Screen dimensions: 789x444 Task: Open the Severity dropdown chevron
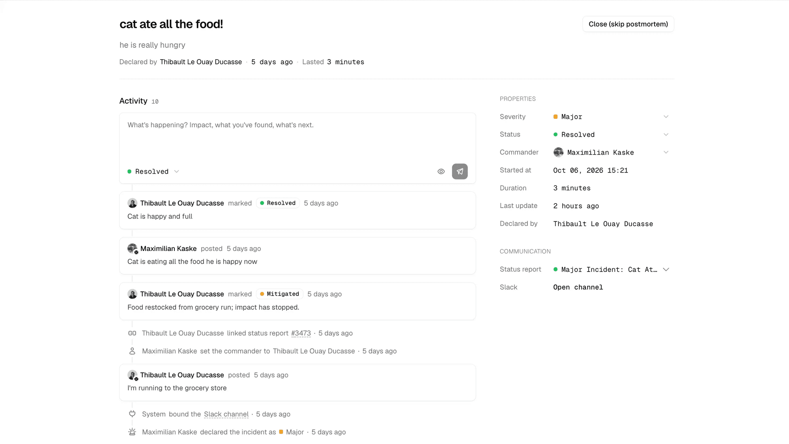pos(666,117)
